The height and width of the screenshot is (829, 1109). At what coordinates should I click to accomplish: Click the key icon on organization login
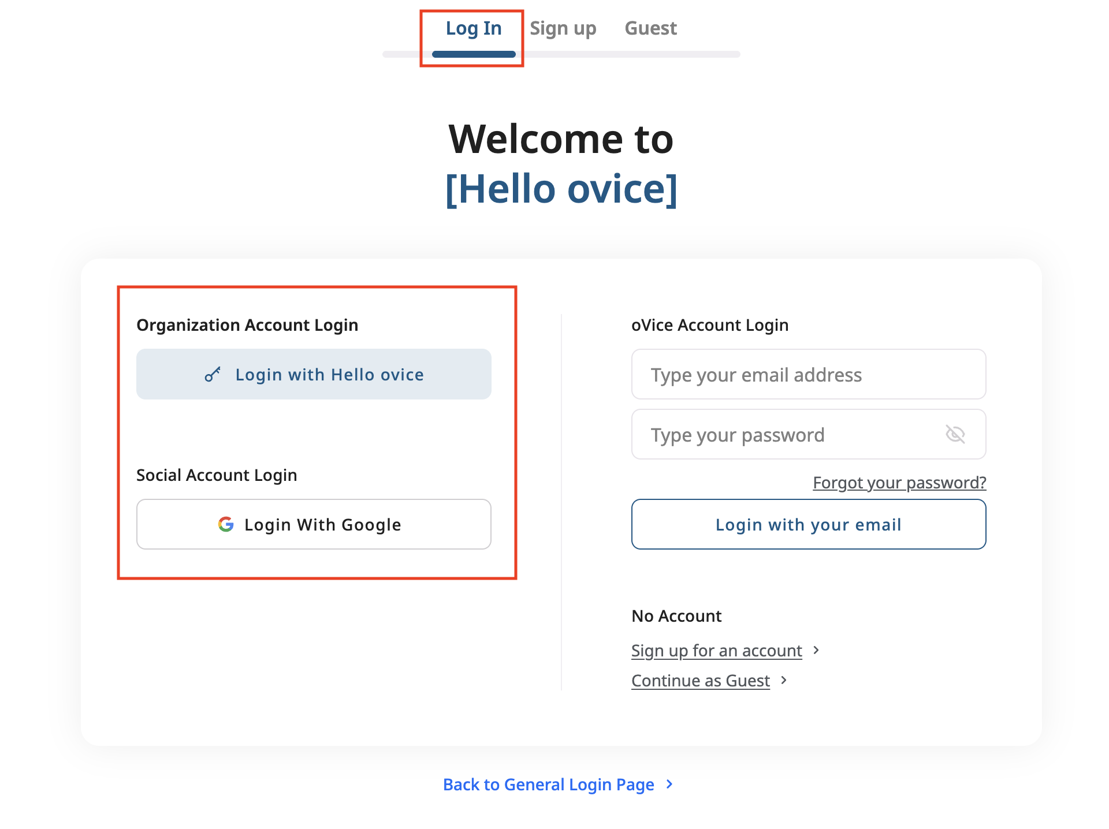coord(213,375)
